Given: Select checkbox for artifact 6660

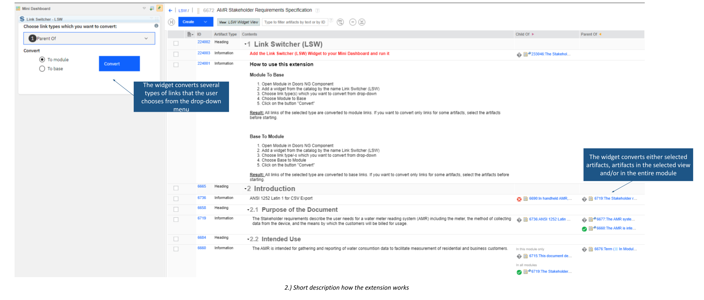Looking at the screenshot, I should pyautogui.click(x=176, y=249).
